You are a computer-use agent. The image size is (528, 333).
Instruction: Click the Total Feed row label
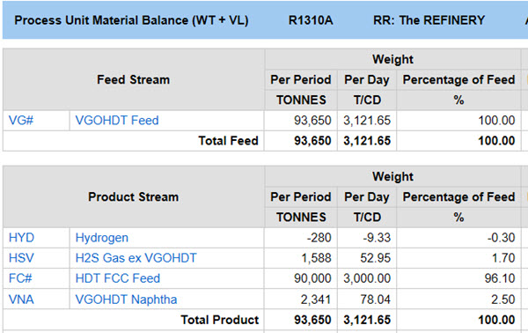[228, 141]
